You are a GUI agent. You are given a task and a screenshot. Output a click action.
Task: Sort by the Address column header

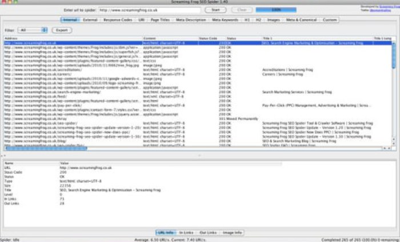[x=73, y=38]
